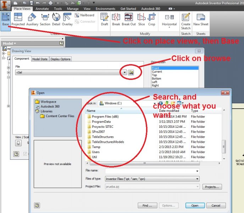The height and width of the screenshot is (213, 244).
Task: Click the Projects... button
Action: point(212,187)
